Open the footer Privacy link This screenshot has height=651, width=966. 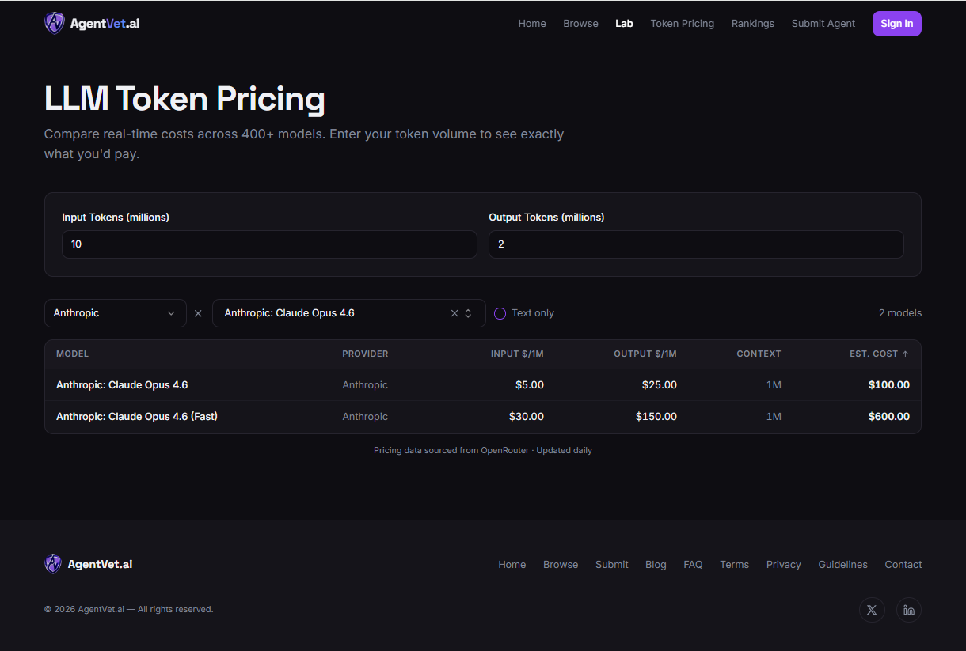pos(784,565)
